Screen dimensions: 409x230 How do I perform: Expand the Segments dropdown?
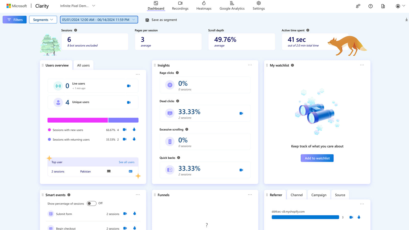point(43,20)
